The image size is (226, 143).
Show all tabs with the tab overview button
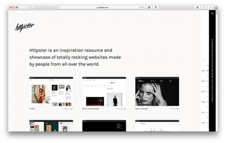tap(210, 7)
